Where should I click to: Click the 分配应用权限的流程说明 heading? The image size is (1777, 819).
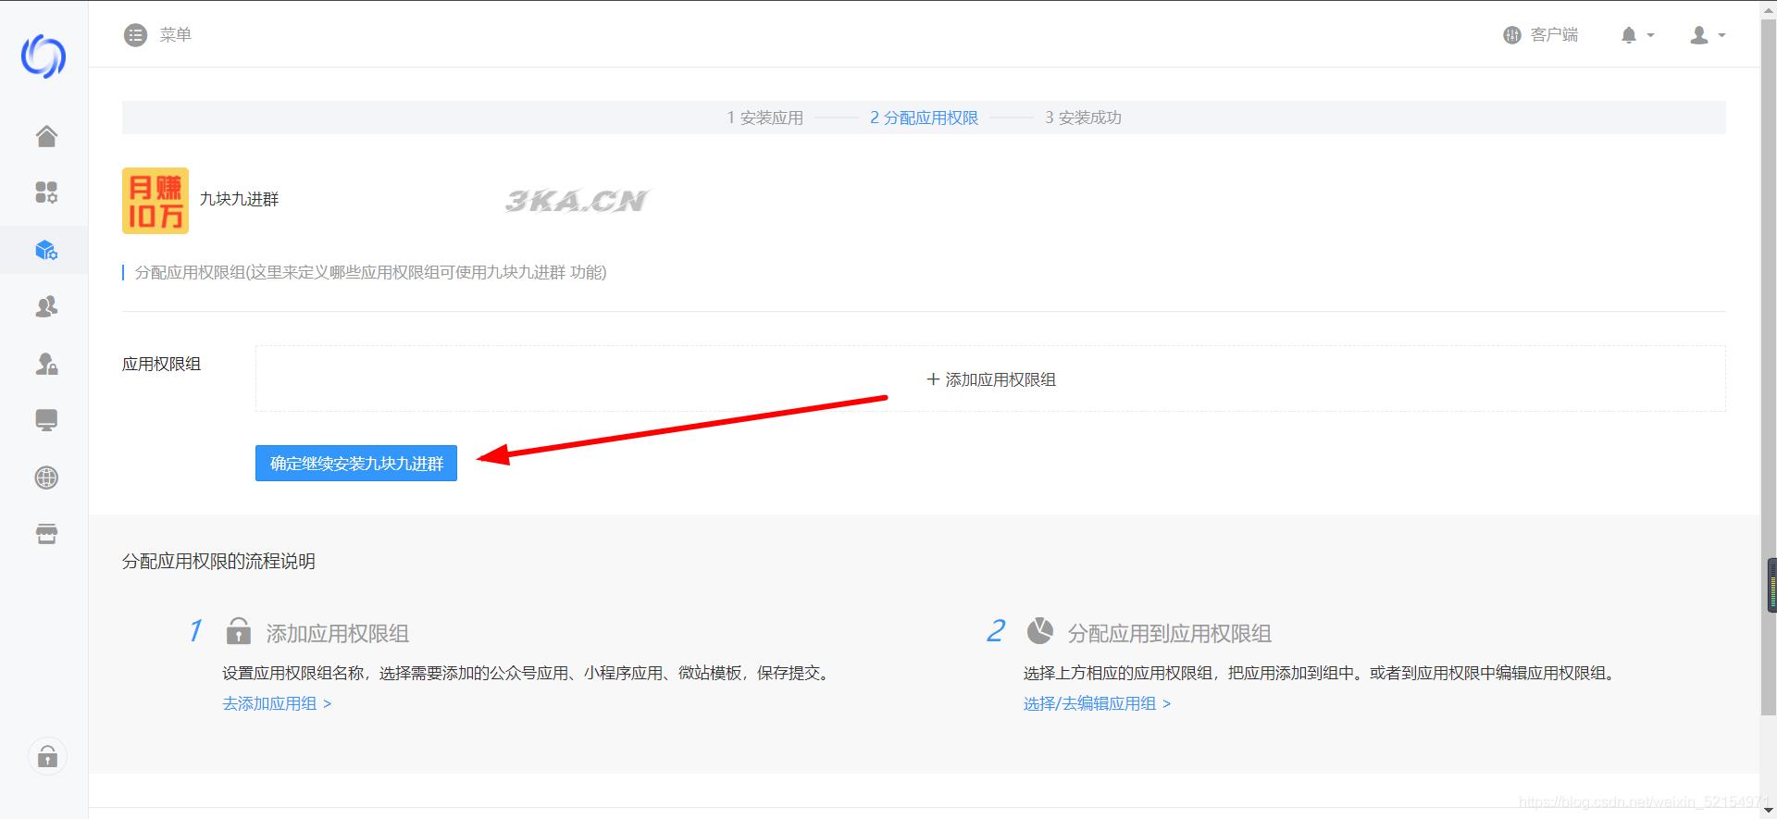point(218,562)
